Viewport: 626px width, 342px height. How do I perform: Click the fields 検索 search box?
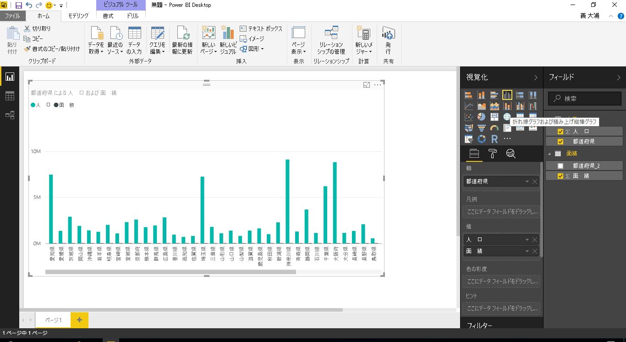point(584,99)
